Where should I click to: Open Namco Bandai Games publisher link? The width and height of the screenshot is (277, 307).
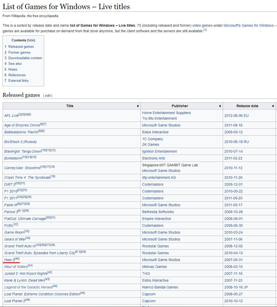[x=160, y=287]
